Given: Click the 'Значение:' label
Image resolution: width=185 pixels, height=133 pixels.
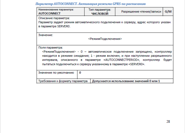Looking at the screenshot, I should point(46,35).
